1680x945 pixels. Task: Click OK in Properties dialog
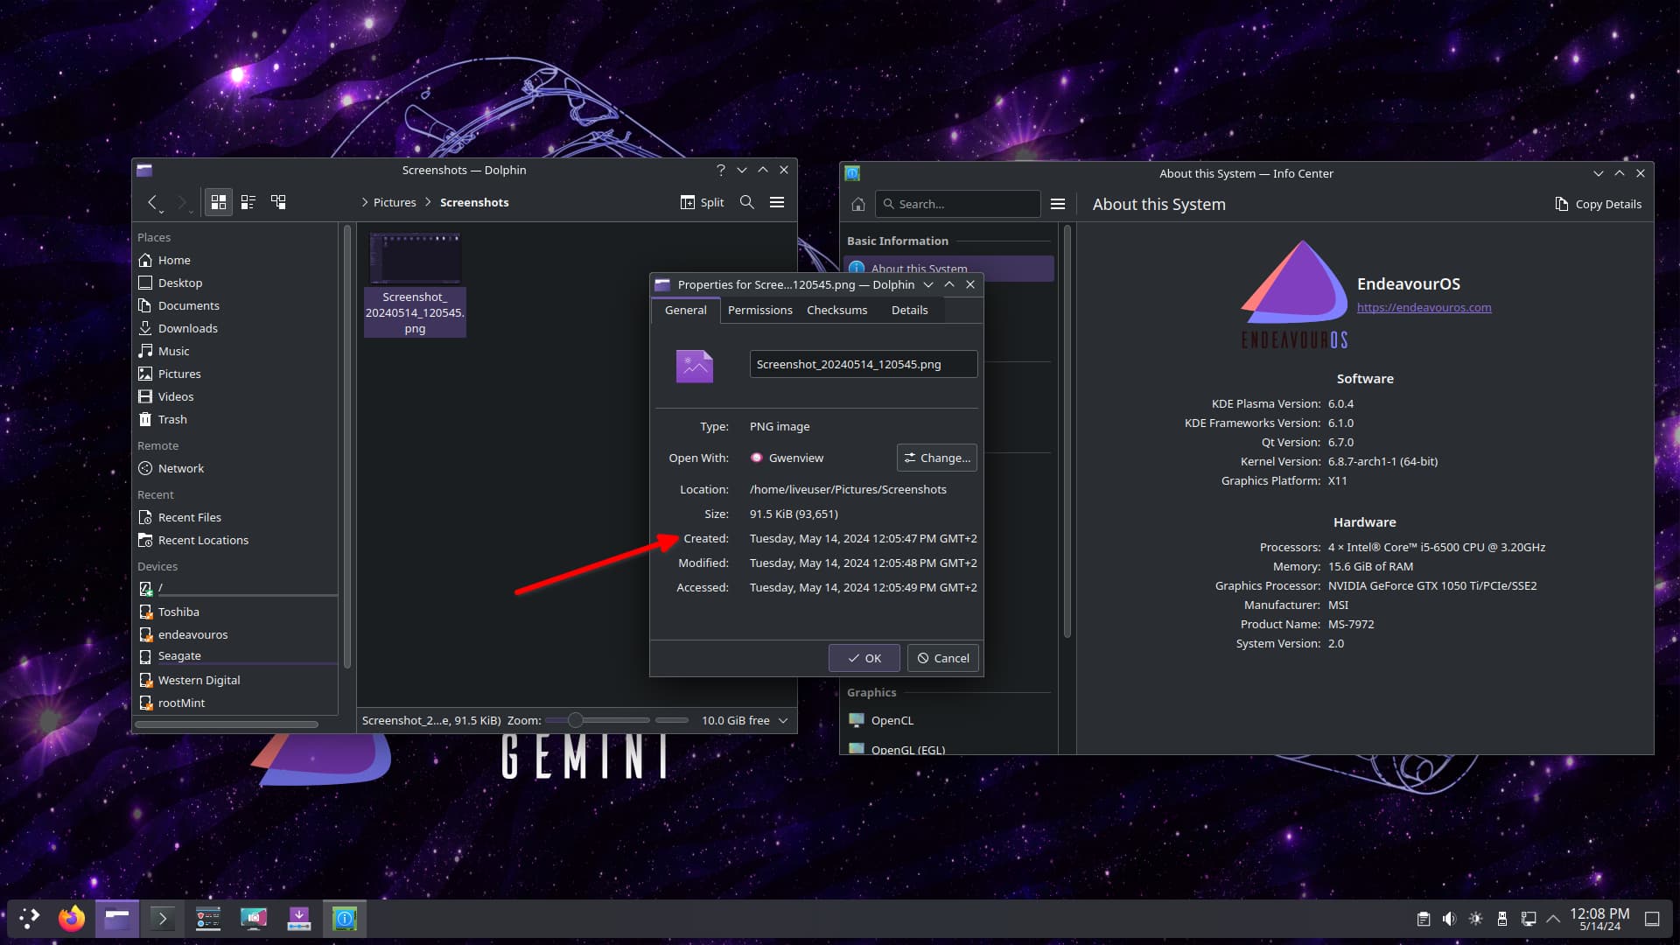pos(864,658)
